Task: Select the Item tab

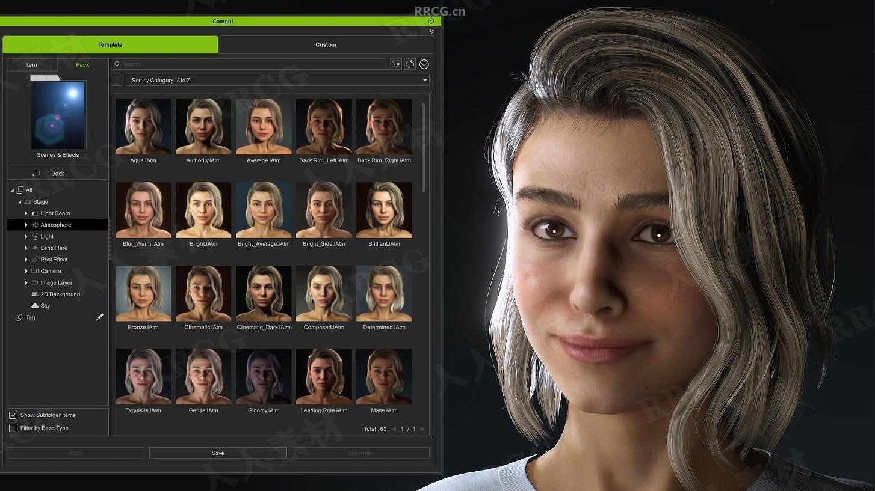Action: coord(31,64)
